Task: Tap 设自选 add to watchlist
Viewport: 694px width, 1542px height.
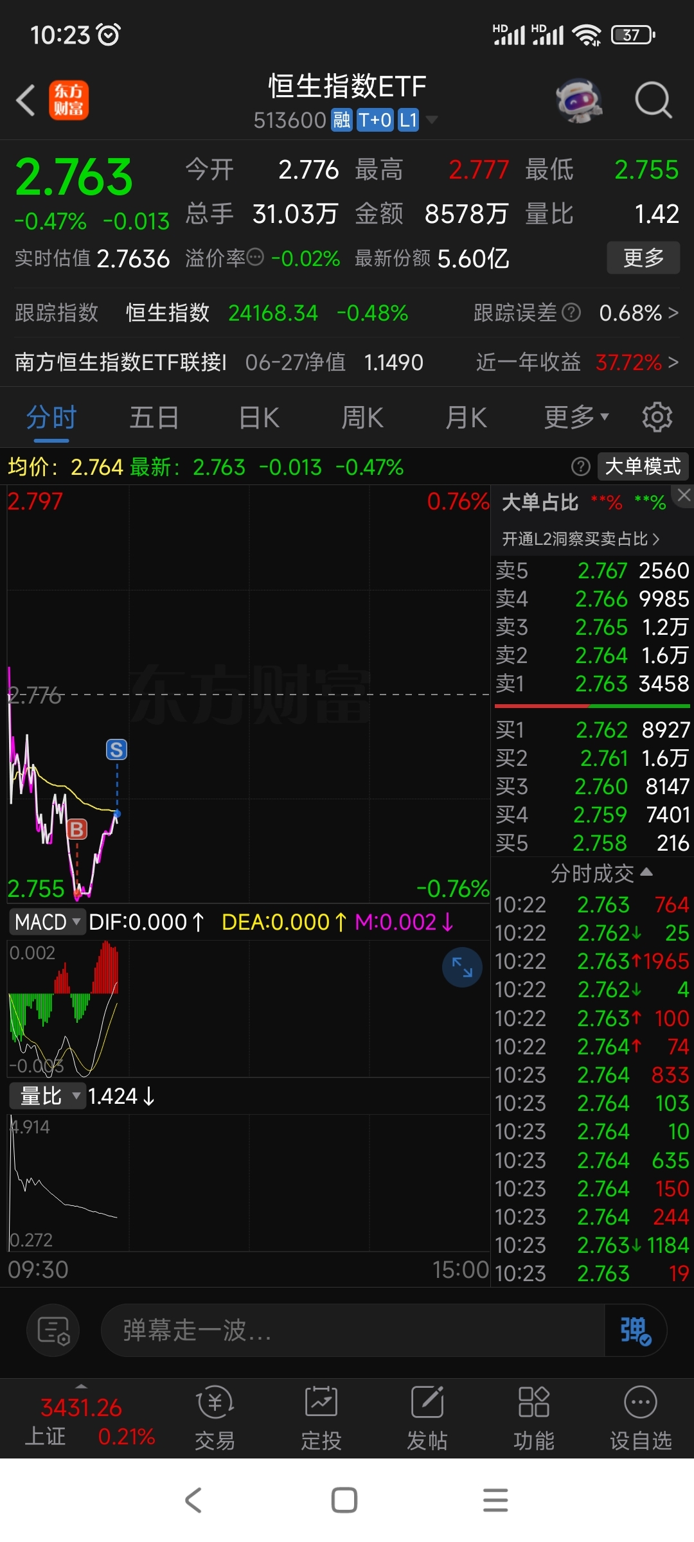Action: point(641,1418)
